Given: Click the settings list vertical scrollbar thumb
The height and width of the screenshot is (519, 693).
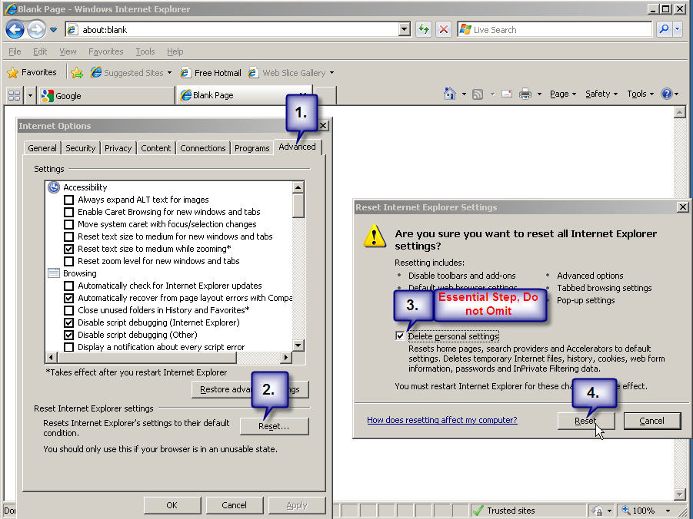Looking at the screenshot, I should click(298, 206).
